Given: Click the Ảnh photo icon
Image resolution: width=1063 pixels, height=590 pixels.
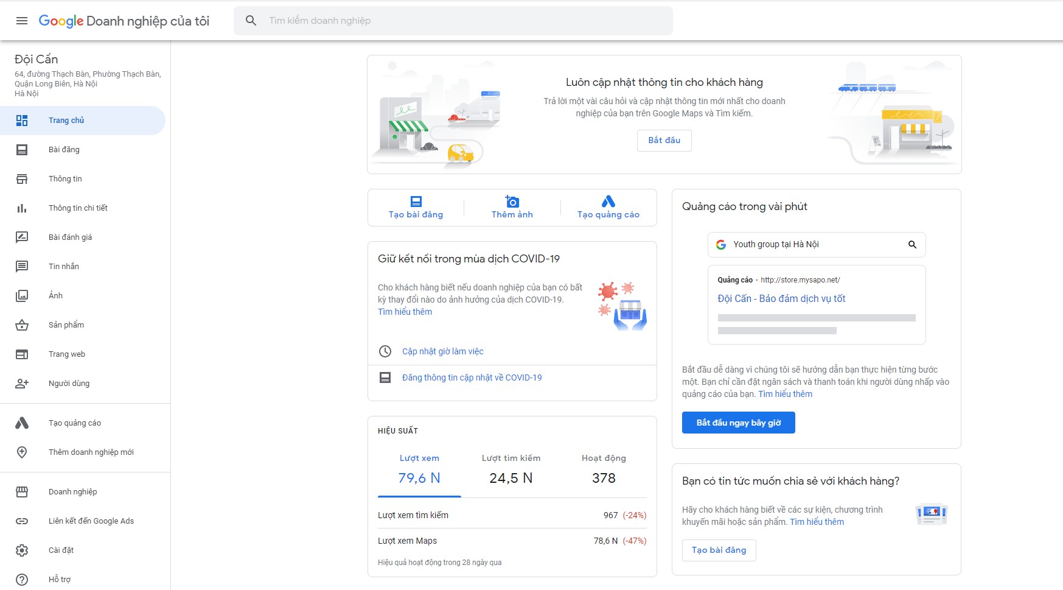Looking at the screenshot, I should [x=22, y=296].
